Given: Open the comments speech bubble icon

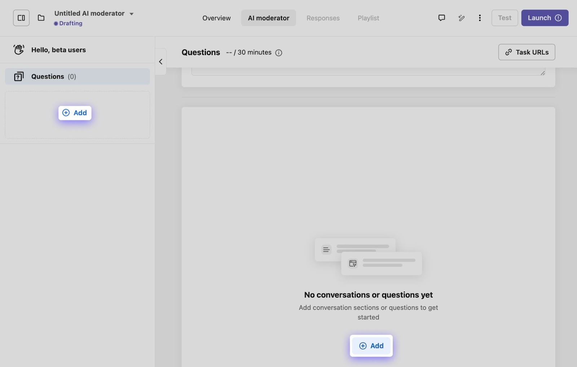Looking at the screenshot, I should [441, 18].
